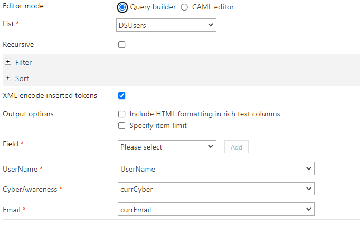Screen dimensions: 360x228
Task: Check Include HTML formatting in rich text columns
Action: (x=122, y=114)
